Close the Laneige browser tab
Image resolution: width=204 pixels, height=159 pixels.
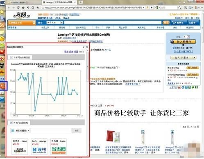click(x=75, y=2)
